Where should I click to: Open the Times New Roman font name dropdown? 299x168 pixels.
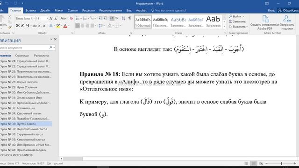(x=34, y=19)
